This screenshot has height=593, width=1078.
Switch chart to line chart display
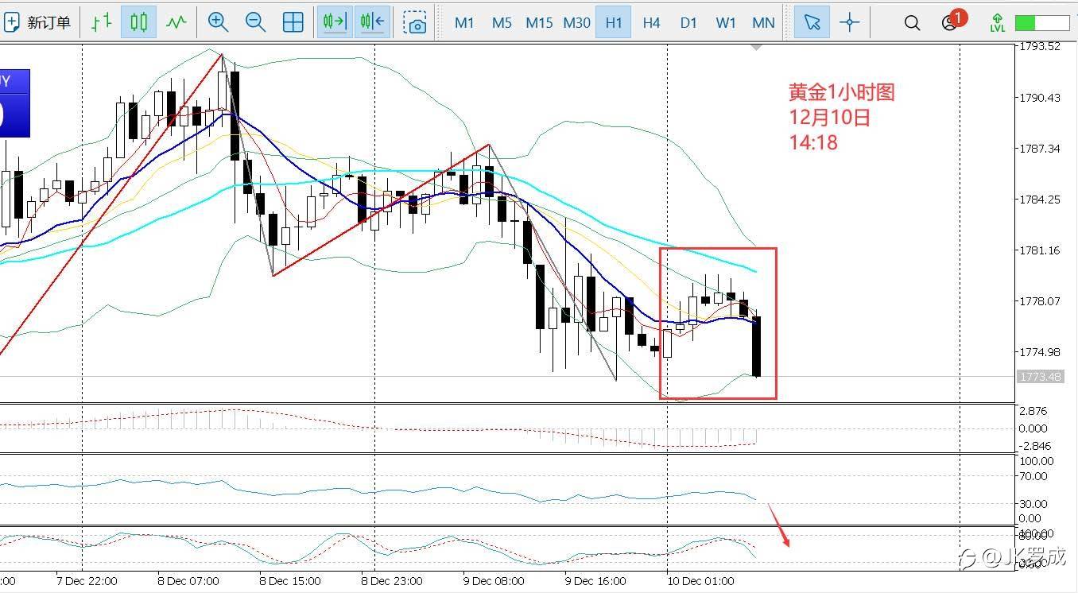click(x=176, y=22)
